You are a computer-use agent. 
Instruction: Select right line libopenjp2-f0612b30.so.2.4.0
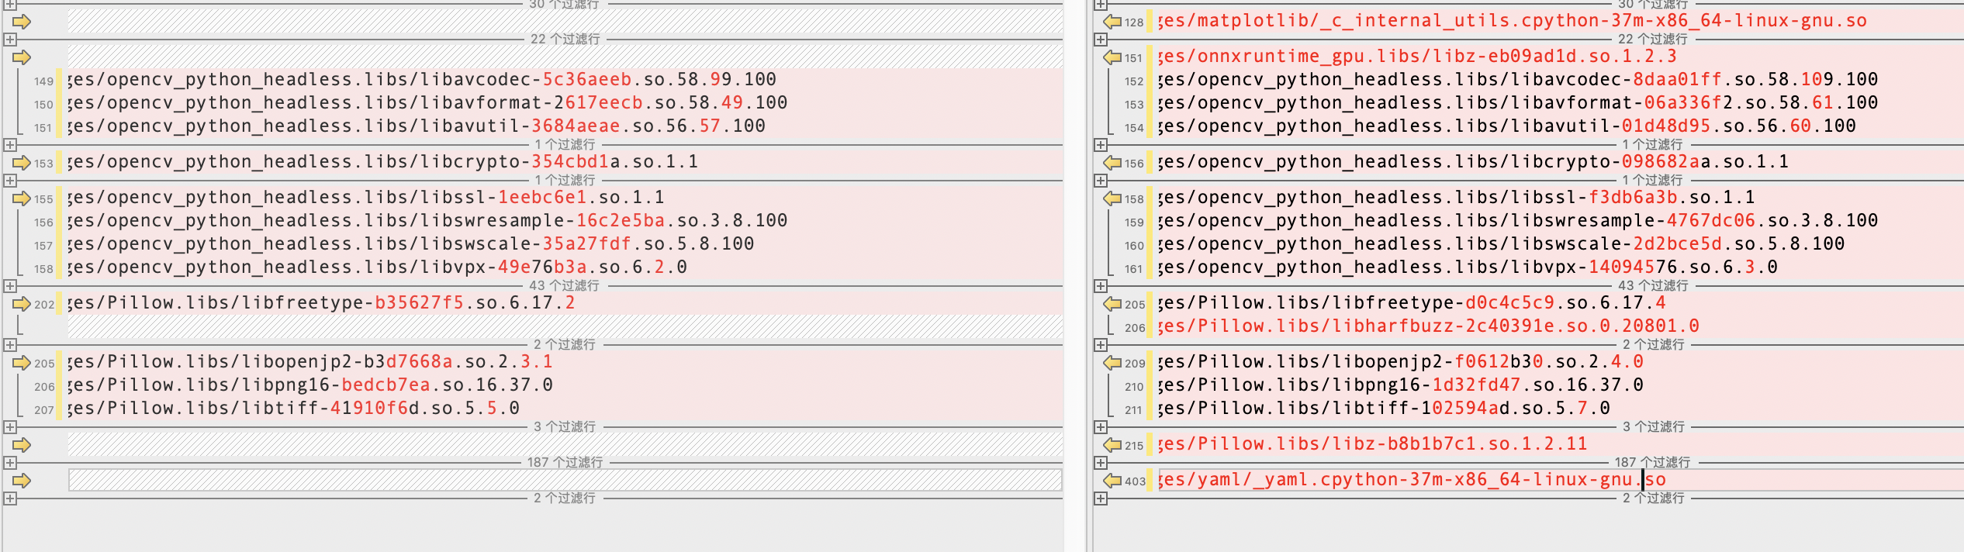[1560, 362]
